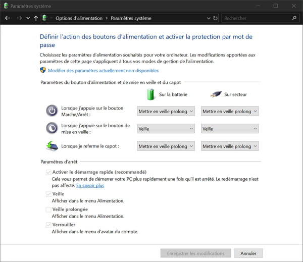Expand the address bar history dropdown

point(209,18)
